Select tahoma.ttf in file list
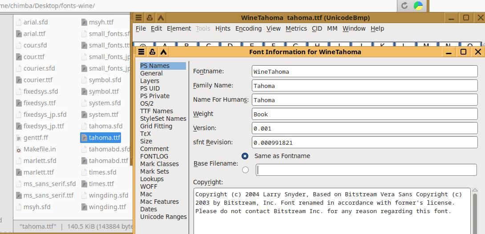This screenshot has width=485, height=234. 101,138
